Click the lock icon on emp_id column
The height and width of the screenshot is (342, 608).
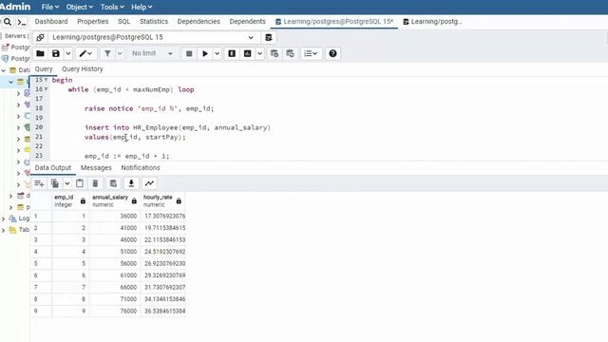83,200
